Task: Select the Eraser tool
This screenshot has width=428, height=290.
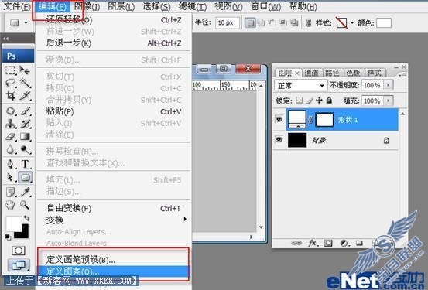Action: click(x=11, y=136)
